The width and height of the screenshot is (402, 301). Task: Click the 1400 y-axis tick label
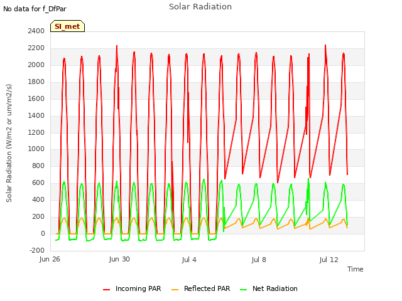click(x=36, y=115)
